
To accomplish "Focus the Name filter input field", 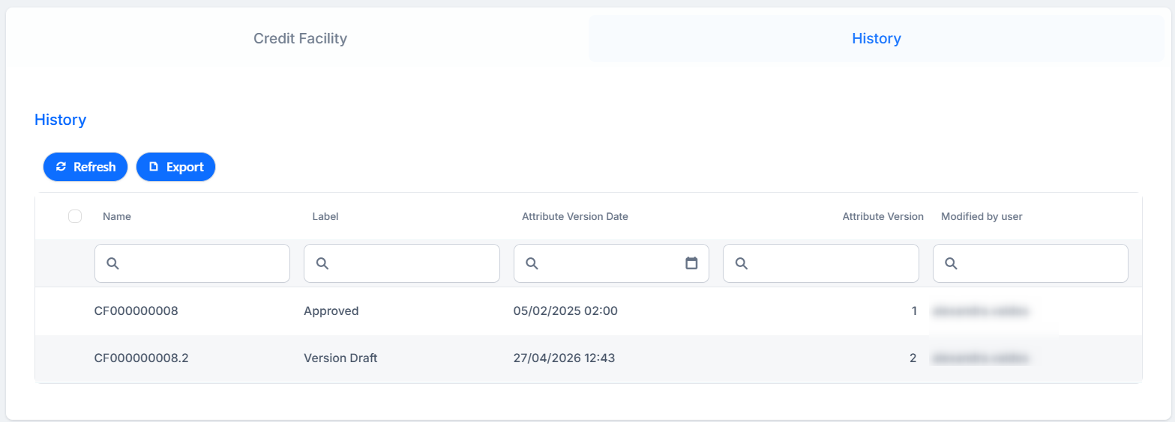I will [x=192, y=263].
